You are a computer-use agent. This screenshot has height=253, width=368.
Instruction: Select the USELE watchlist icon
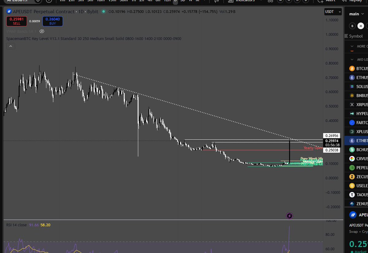[352, 186]
